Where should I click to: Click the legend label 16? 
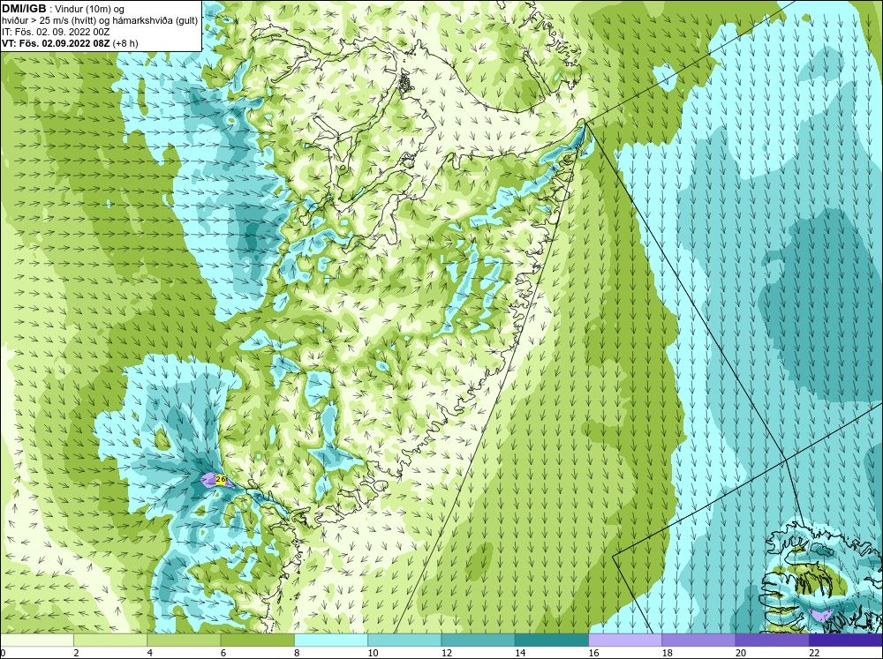593,653
